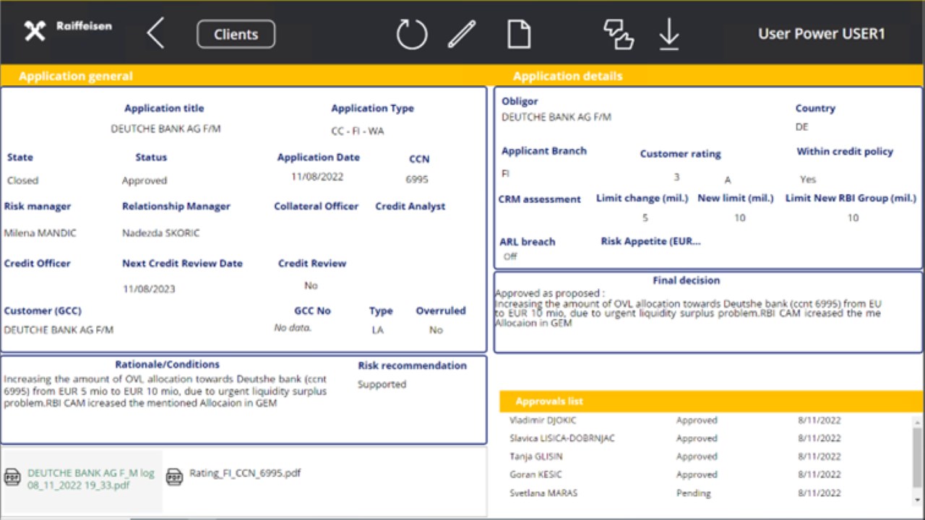The image size is (925, 520).
Task: Click relationship manager name Nadezda SKORIC
Action: click(x=160, y=233)
